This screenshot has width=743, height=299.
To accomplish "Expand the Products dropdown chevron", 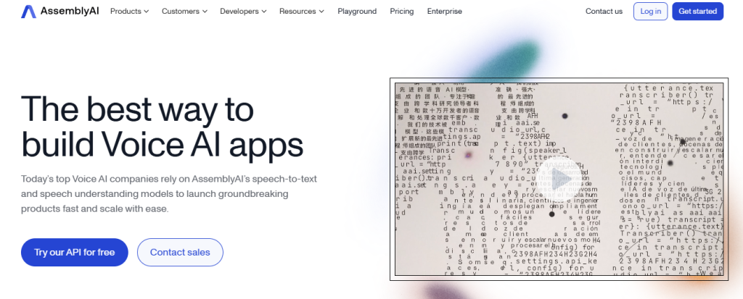I will click(146, 12).
